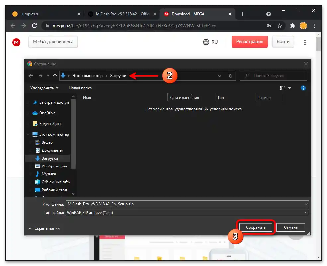Click Поиск: Загрузки search field
The width and height of the screenshot is (327, 266).
click(274, 76)
